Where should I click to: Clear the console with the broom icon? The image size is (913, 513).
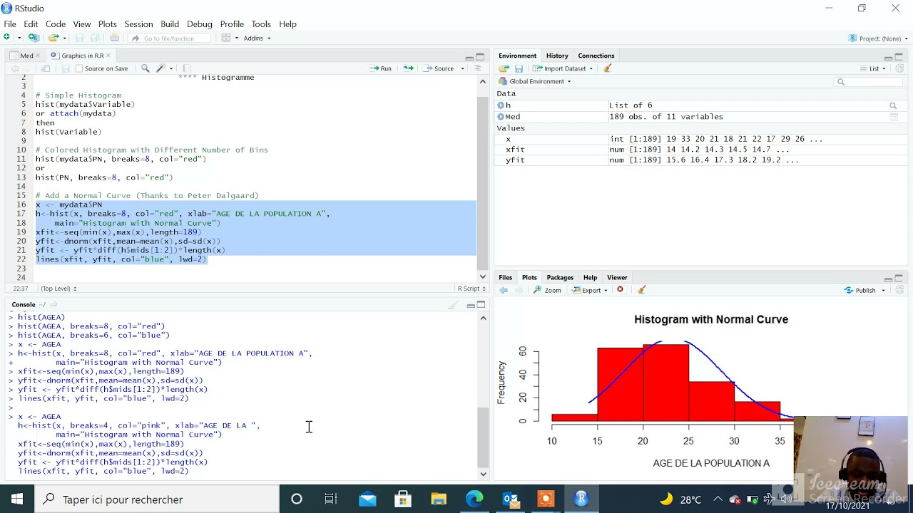coord(453,305)
